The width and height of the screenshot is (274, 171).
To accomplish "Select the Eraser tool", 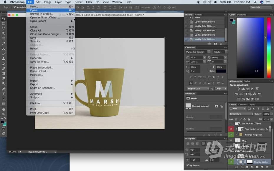I will [4, 69].
